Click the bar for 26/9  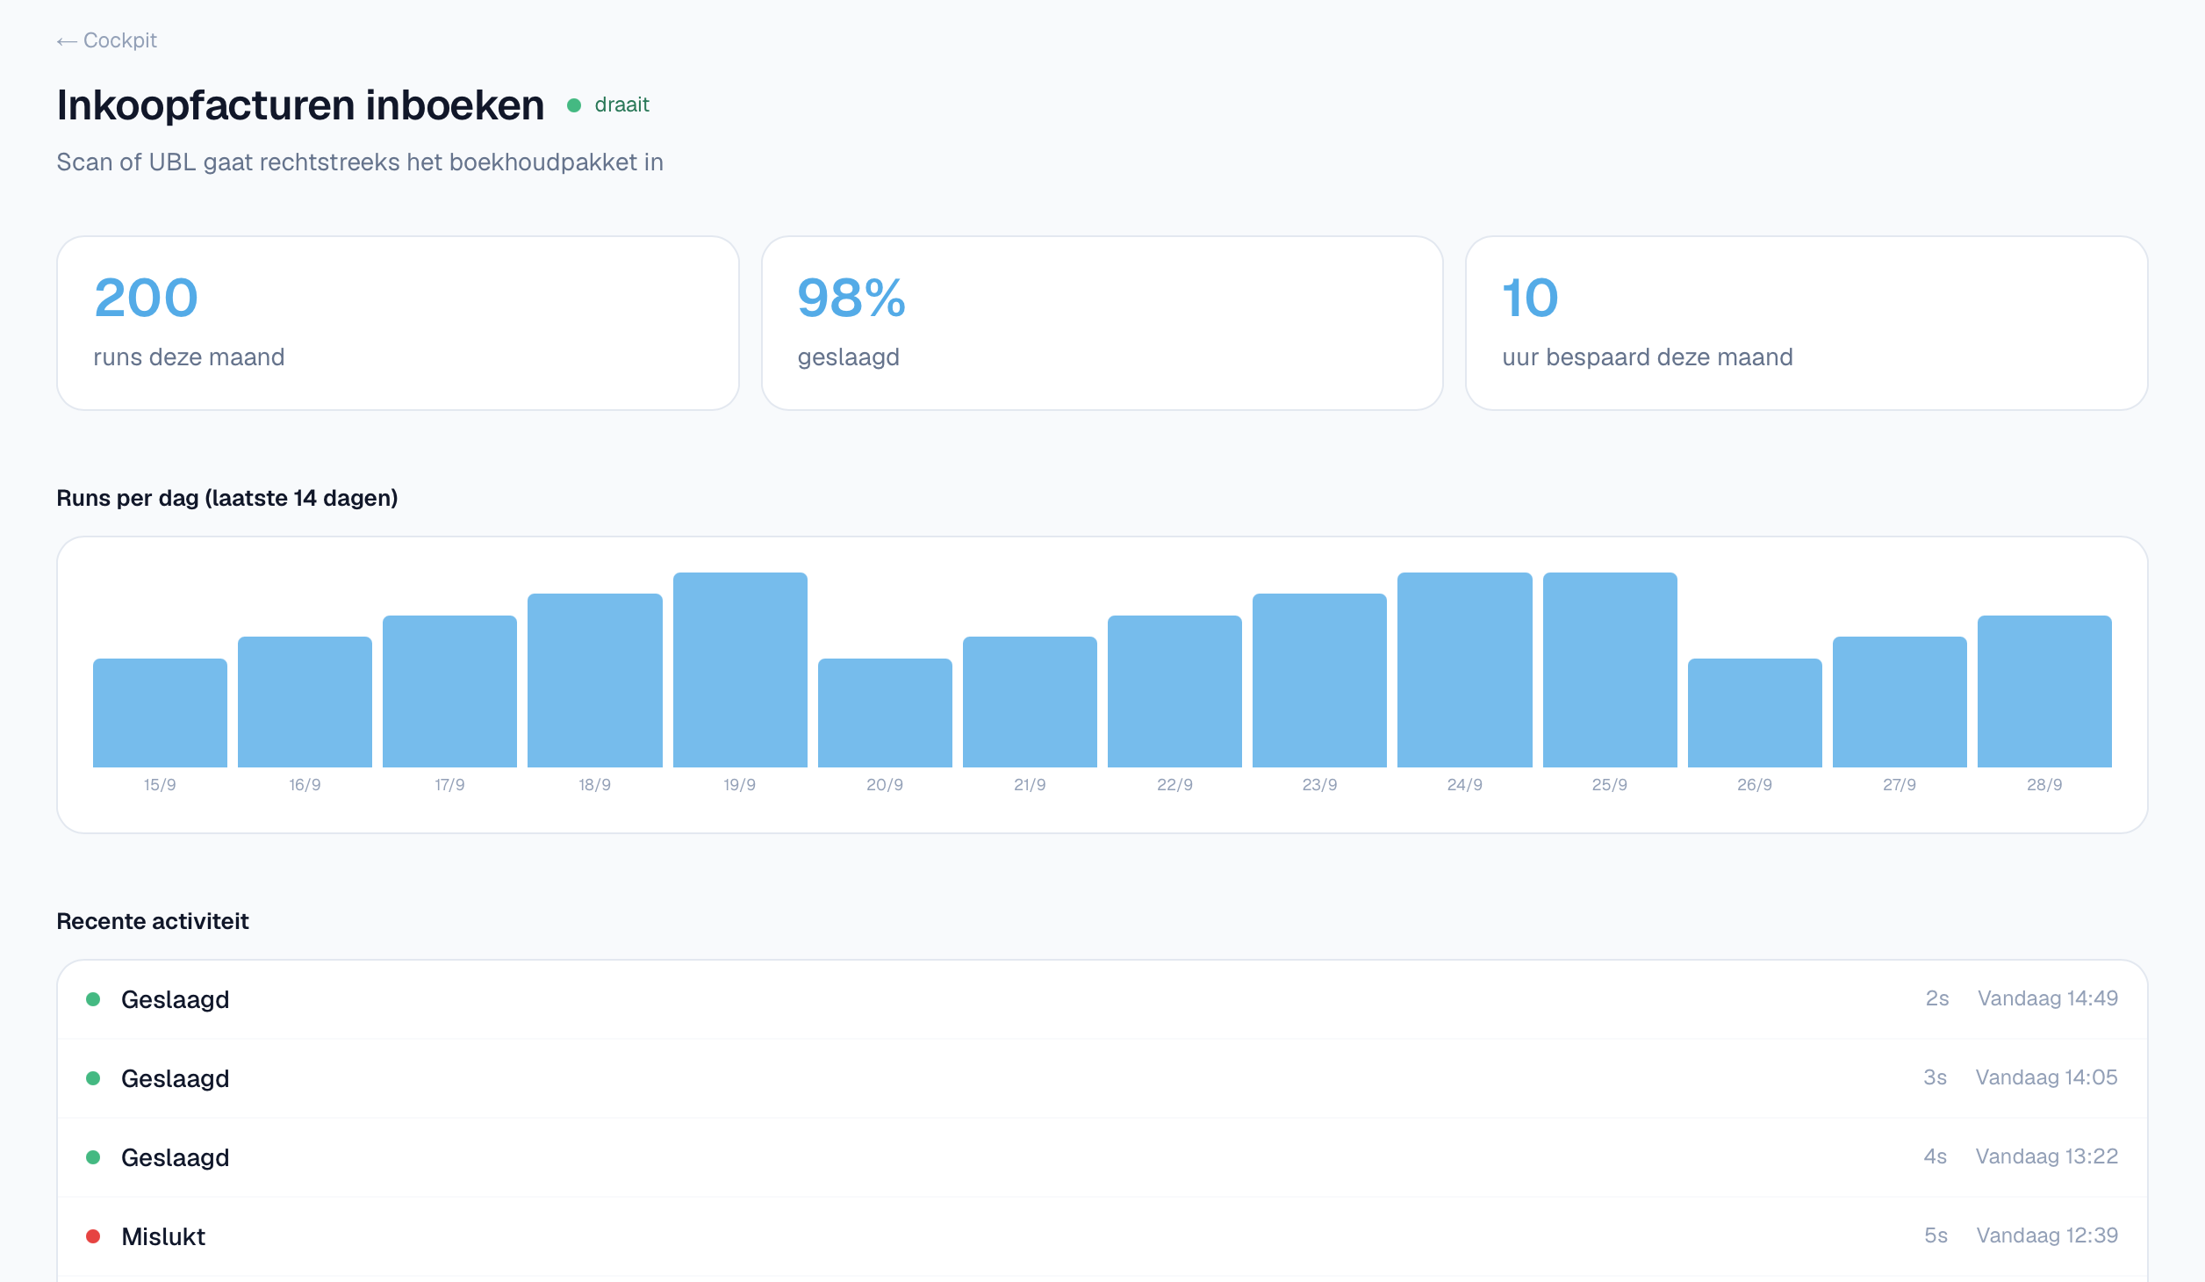point(1755,713)
